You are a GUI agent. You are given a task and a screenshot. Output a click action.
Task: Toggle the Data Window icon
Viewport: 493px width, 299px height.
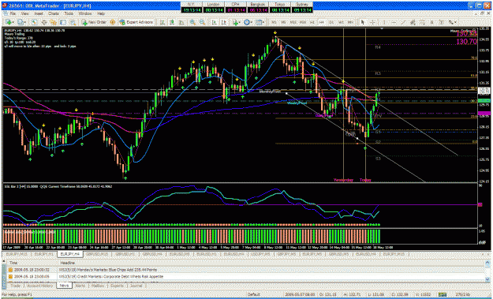[44, 22]
